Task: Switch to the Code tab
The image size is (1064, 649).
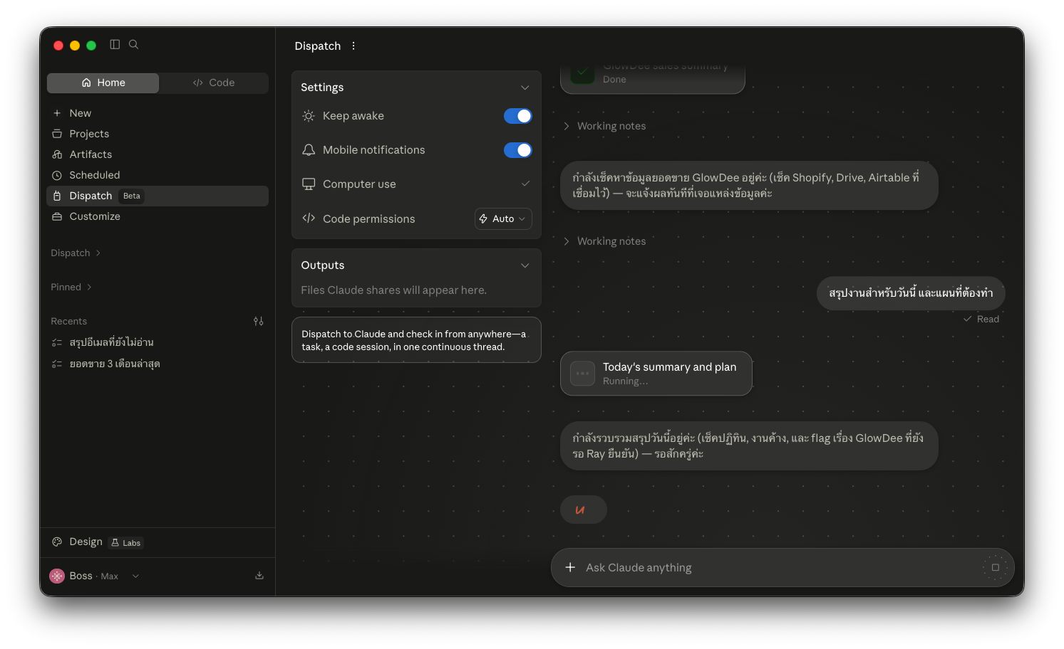Action: pyautogui.click(x=214, y=83)
